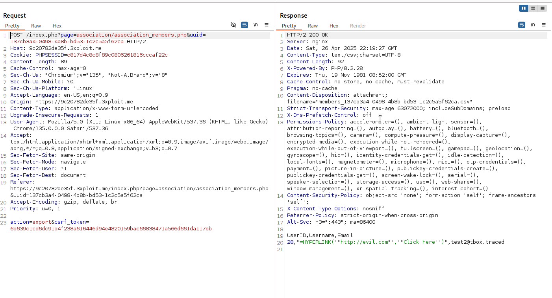Open the Raw tab in Request panel
The width and height of the screenshot is (552, 298).
[36, 26]
